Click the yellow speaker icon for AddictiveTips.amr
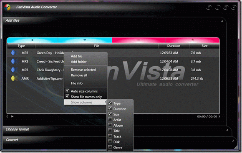 click(14, 78)
